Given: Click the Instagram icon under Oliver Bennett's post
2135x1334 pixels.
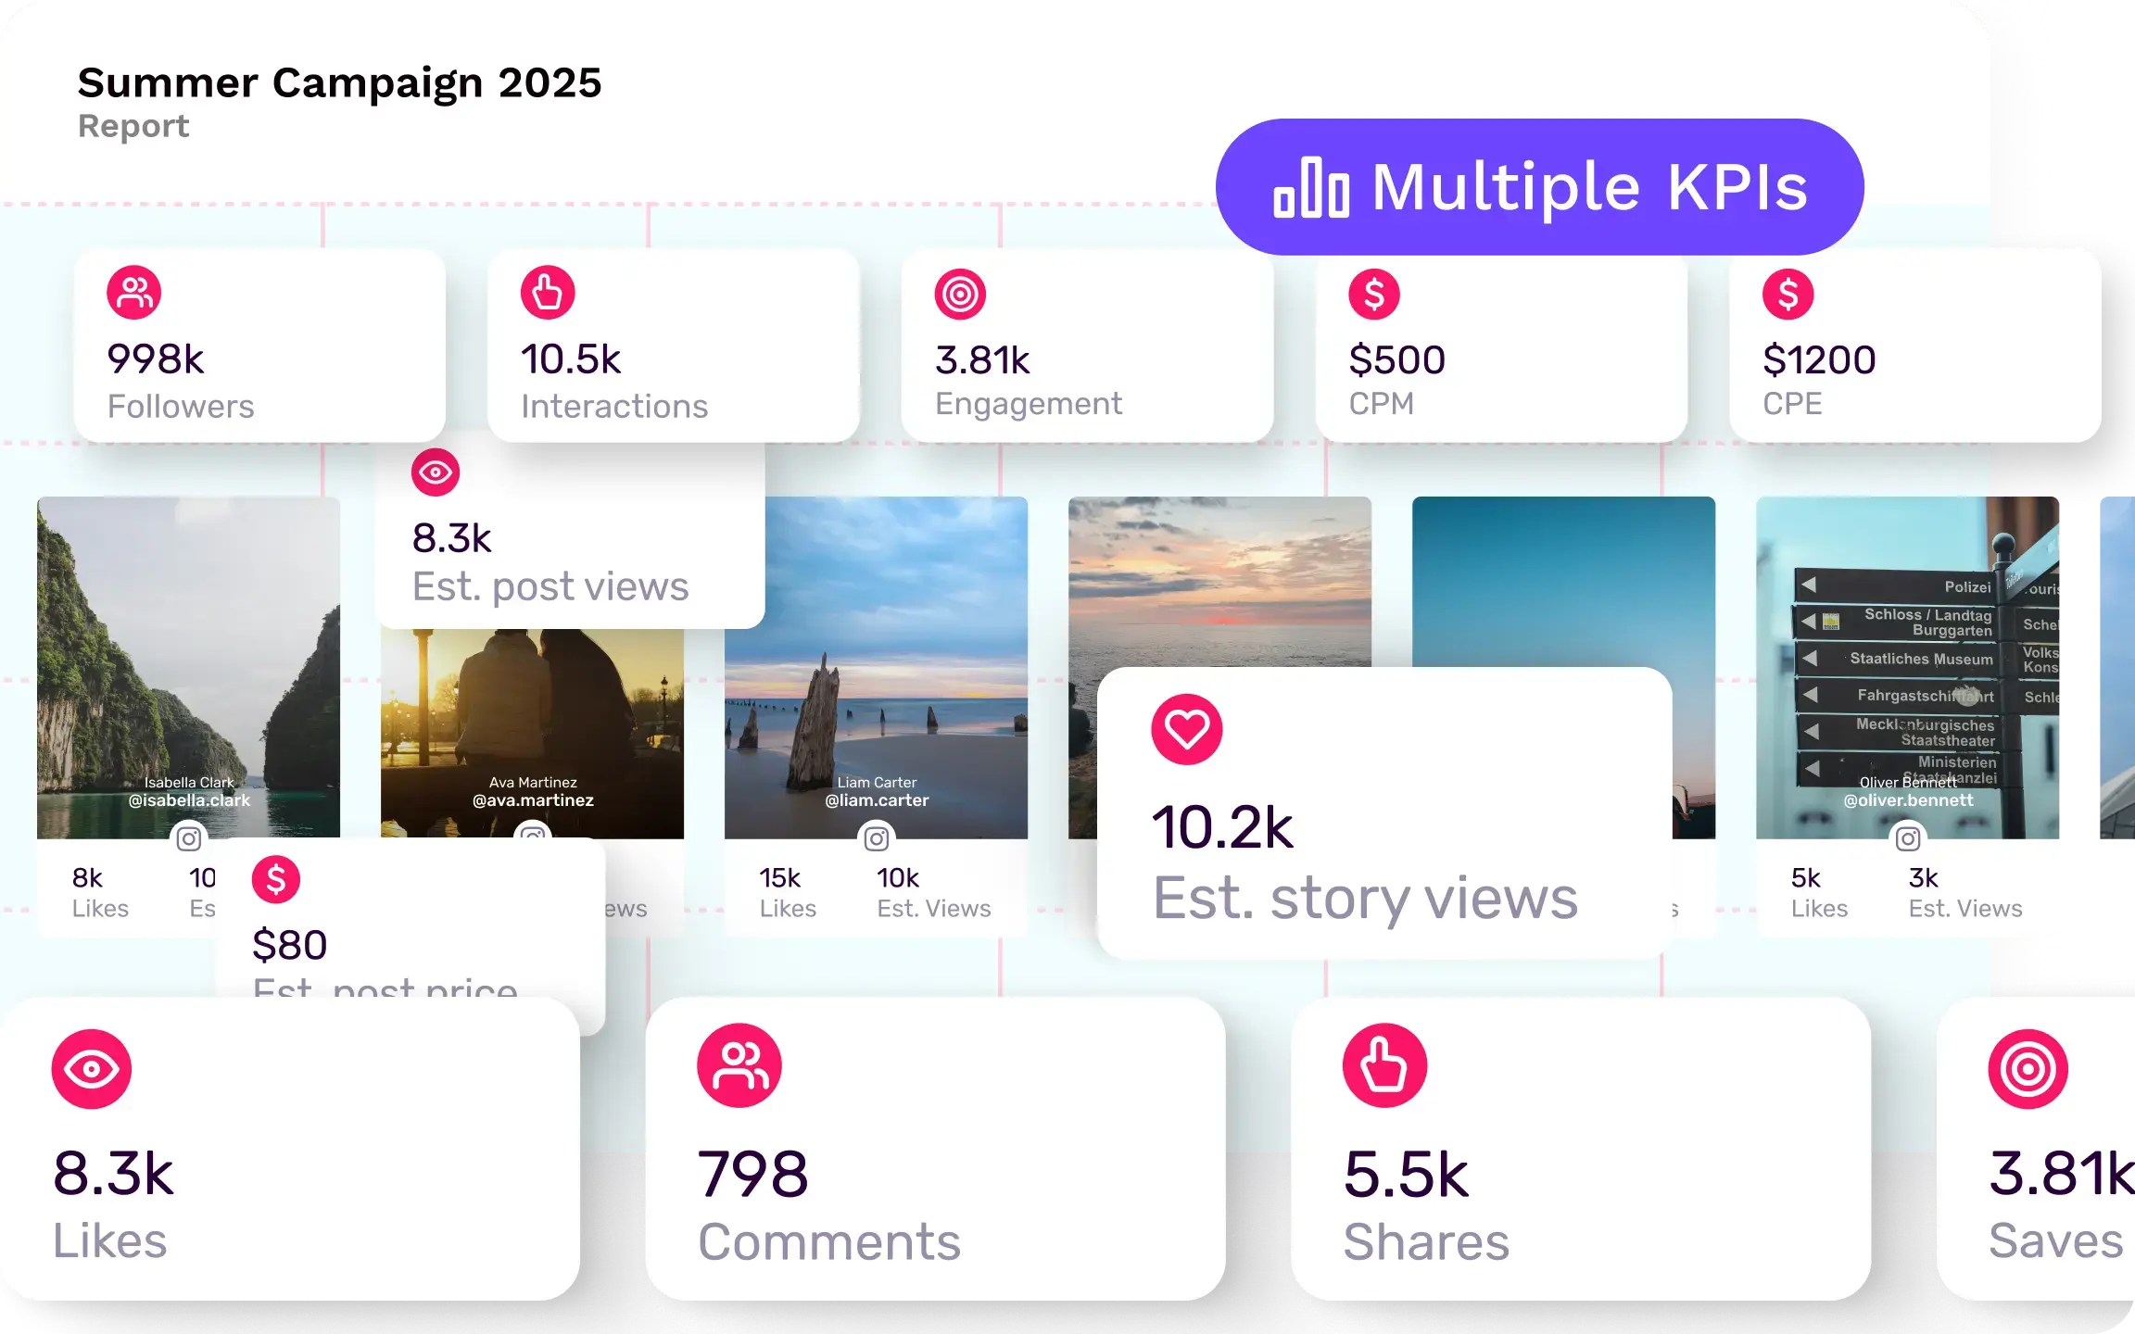Looking at the screenshot, I should coord(1907,838).
